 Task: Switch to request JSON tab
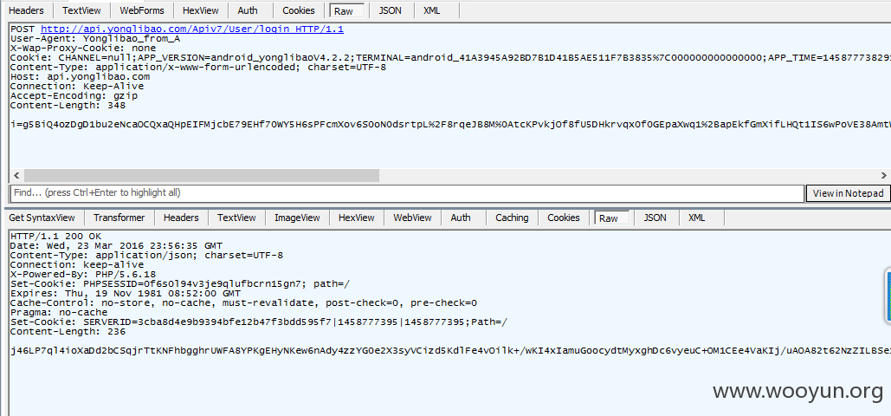pyautogui.click(x=389, y=10)
